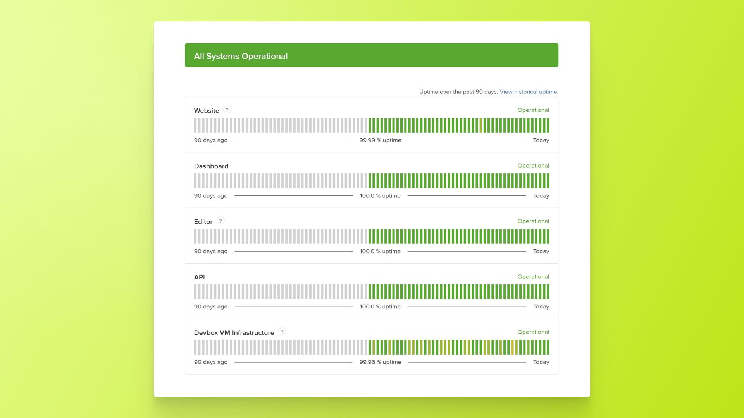The image size is (744, 418).
Task: Click the Operational label for Devbox VM Infrastructure
Action: (x=533, y=332)
